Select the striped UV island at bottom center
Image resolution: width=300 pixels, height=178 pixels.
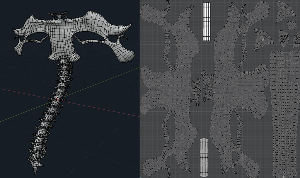coord(204,157)
